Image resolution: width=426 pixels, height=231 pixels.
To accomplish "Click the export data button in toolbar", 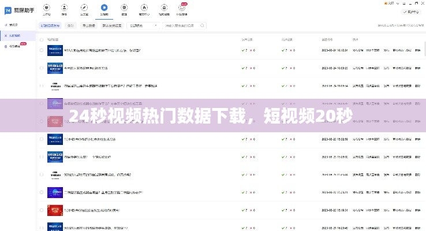I will (89, 25).
